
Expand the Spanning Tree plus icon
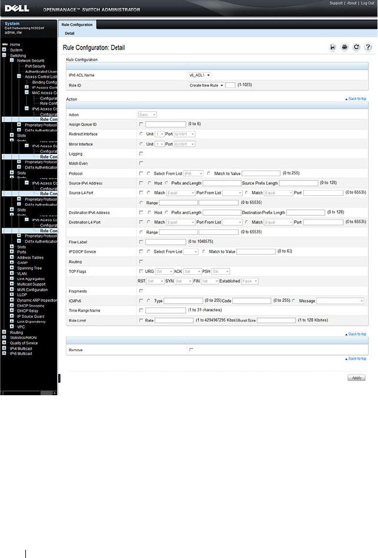tap(12, 268)
